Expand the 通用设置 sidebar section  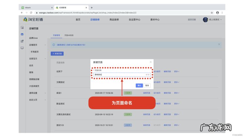coord(45,93)
